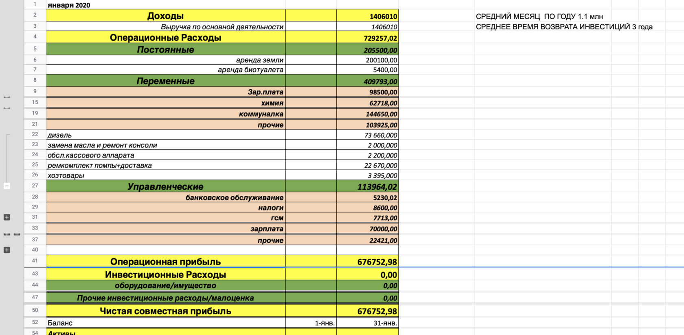The width and height of the screenshot is (684, 335).
Task: Click the 'января 2020' cell
Action: (166, 5)
